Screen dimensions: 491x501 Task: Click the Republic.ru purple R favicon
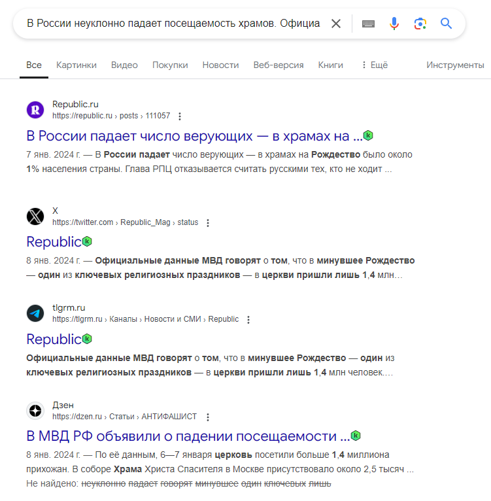coord(35,110)
